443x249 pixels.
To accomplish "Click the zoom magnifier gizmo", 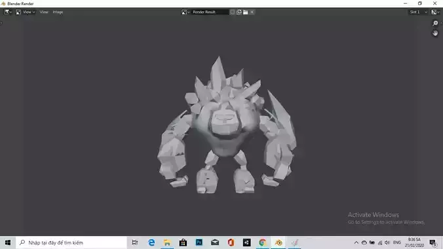I will (x=435, y=23).
